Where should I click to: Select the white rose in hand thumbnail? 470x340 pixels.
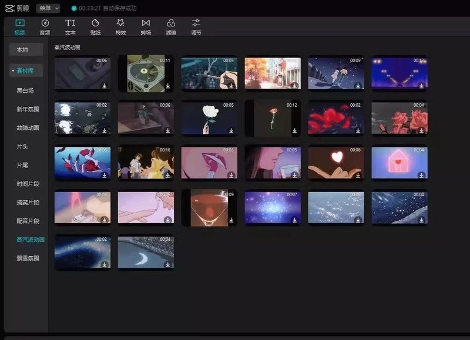[209, 117]
